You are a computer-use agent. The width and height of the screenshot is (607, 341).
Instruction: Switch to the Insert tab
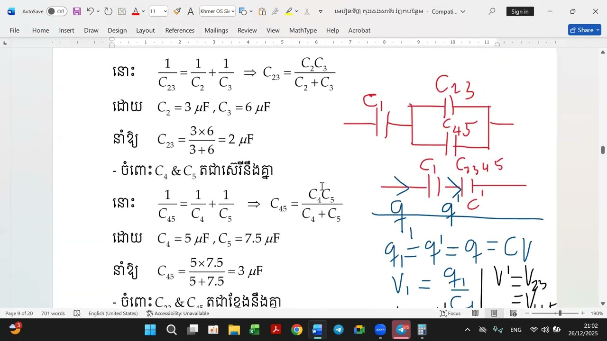66,30
